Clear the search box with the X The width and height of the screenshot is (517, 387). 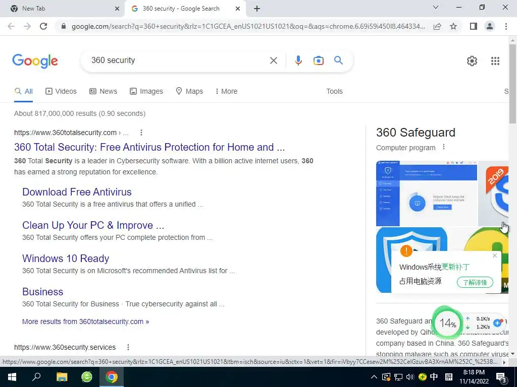tap(273, 60)
